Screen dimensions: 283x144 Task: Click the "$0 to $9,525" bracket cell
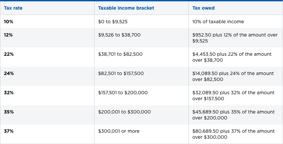point(113,22)
